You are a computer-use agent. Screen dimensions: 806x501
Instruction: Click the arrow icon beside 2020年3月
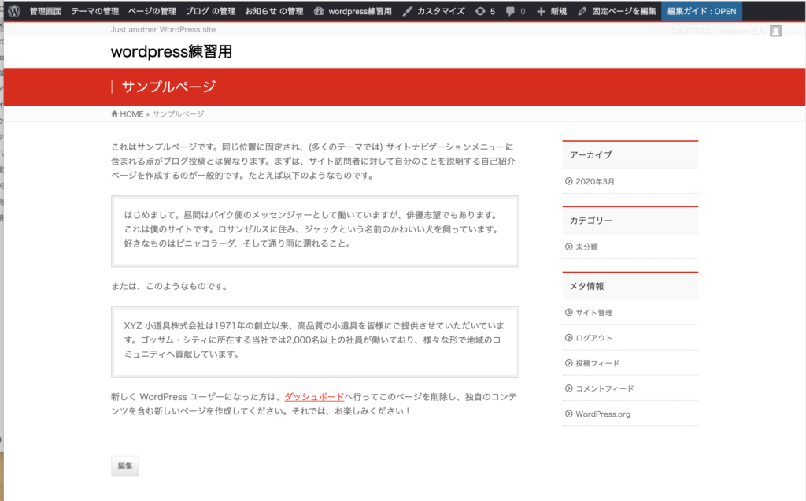(x=569, y=181)
